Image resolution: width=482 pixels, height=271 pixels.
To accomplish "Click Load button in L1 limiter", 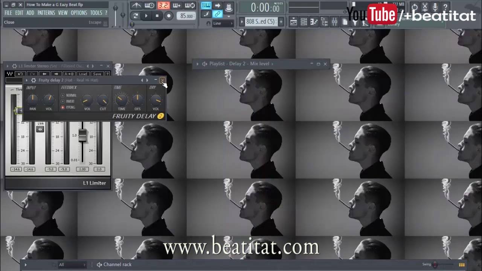I will point(83,74).
